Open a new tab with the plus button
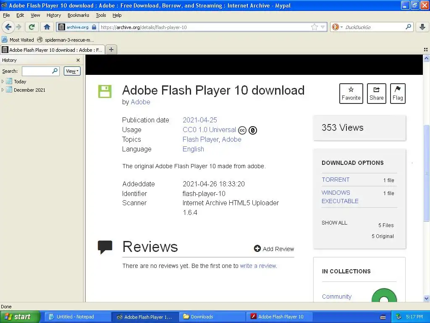Viewport: 430px width, 323px height. tap(111, 50)
